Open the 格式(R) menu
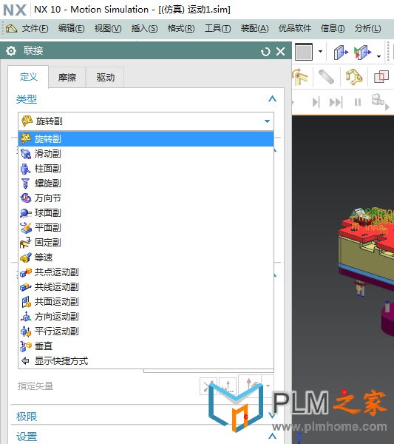Screen dimensions: 394x444 (x=181, y=28)
